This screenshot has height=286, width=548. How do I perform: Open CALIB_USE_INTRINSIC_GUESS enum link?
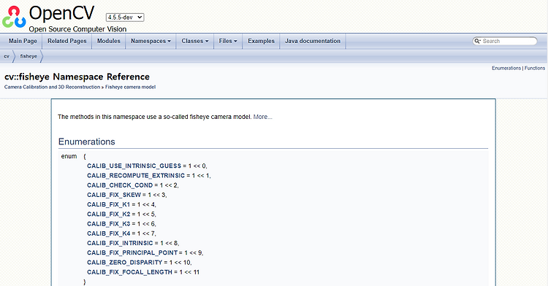tap(134, 166)
